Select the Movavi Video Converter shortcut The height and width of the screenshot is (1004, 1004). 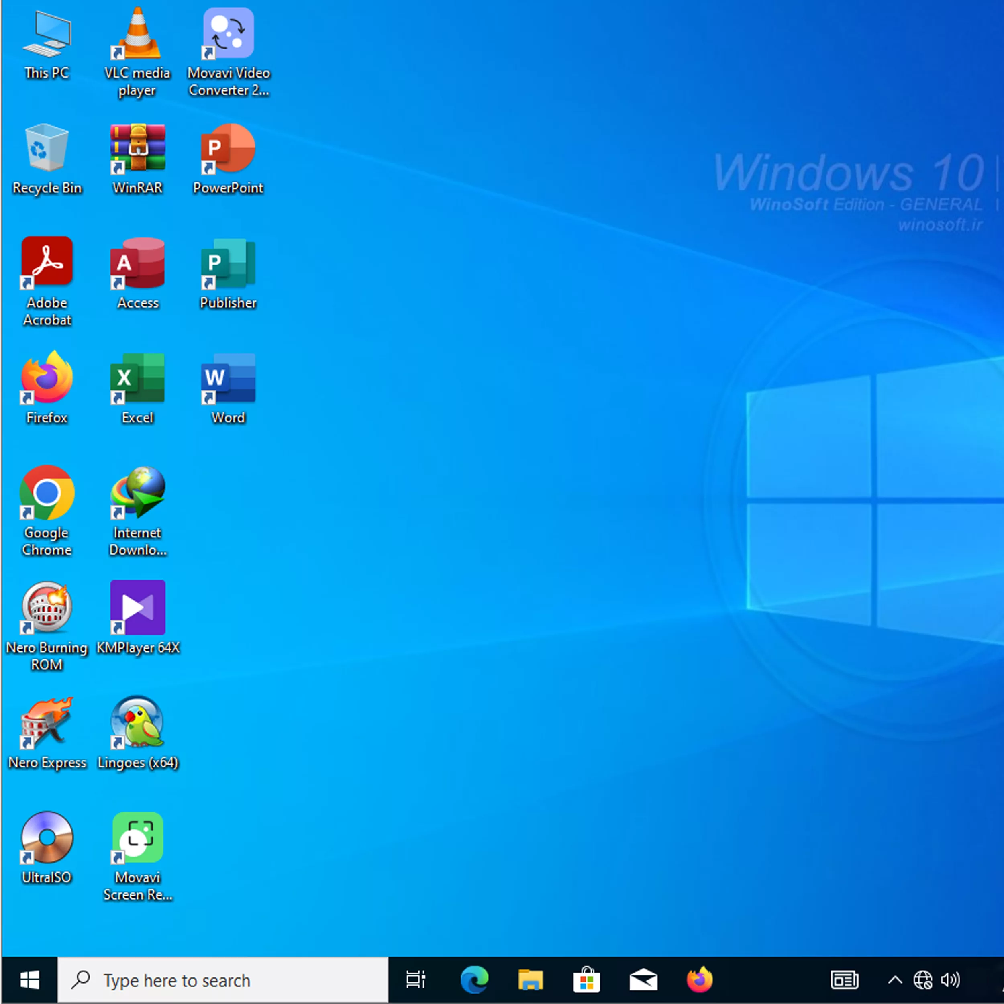[x=228, y=34]
